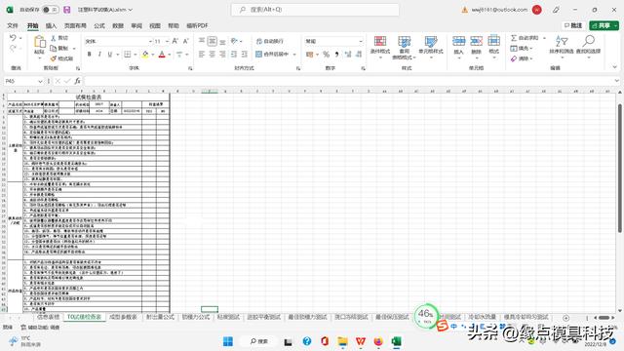Open the number format combo box

334,41
